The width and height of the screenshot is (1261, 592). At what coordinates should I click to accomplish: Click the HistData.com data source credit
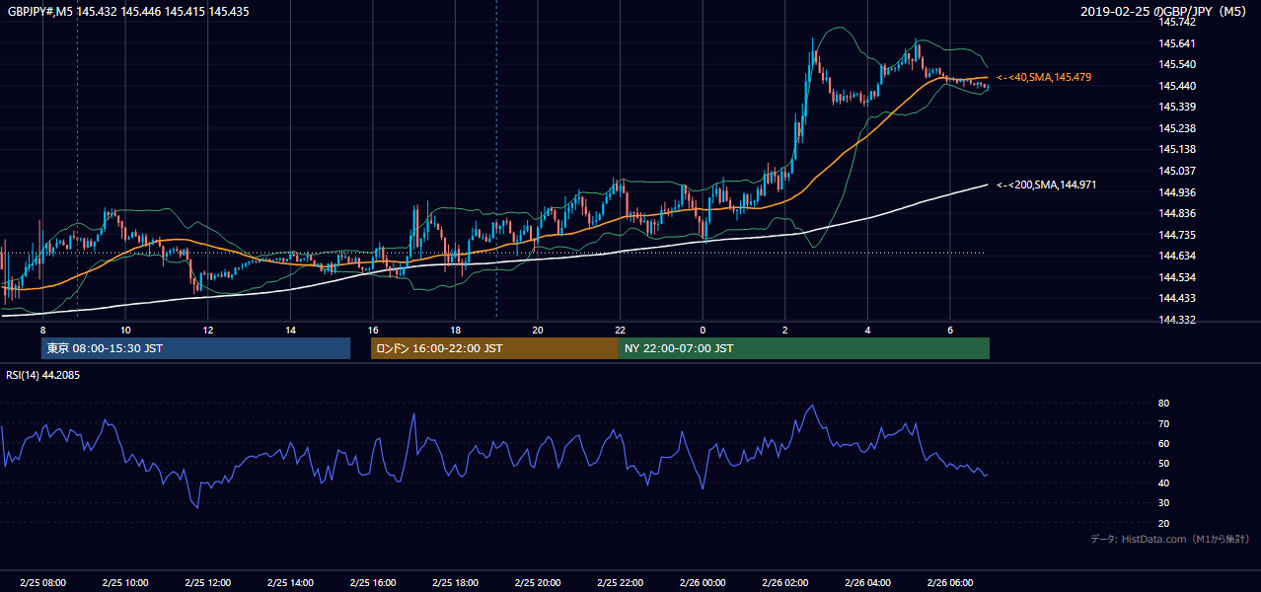[1170, 539]
